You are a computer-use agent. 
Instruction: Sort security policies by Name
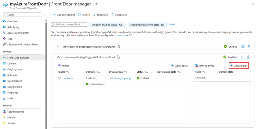coord(200,72)
